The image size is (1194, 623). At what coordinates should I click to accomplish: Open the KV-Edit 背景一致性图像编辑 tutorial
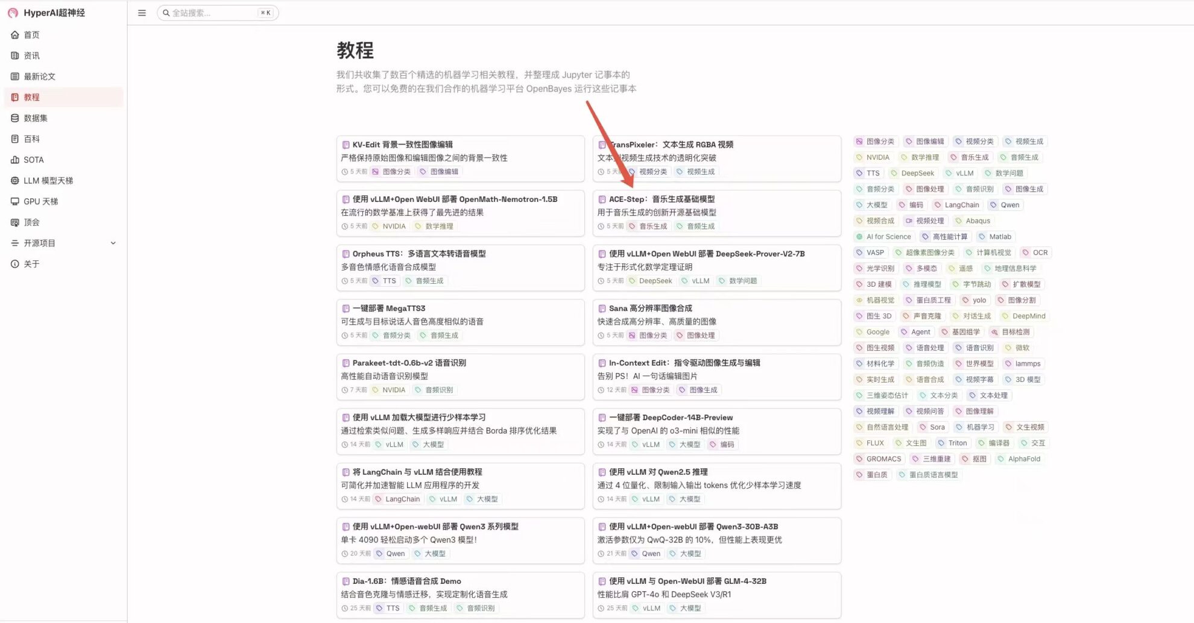[x=402, y=145]
